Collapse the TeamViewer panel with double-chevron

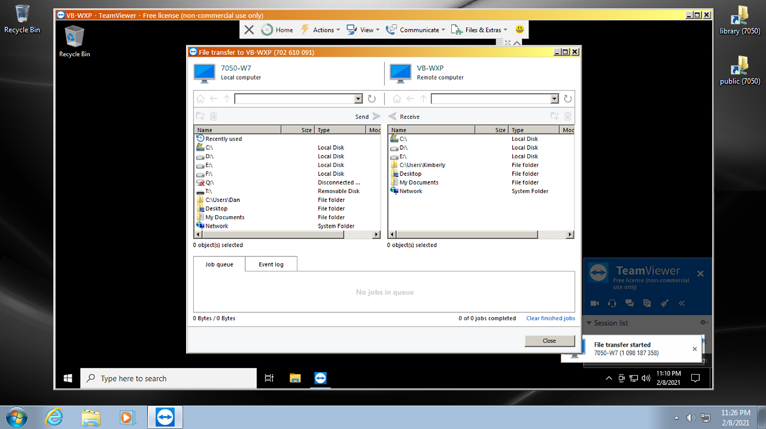pyautogui.click(x=682, y=304)
